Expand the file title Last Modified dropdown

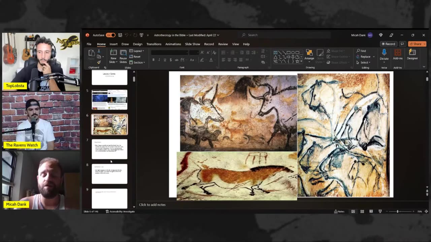click(218, 35)
